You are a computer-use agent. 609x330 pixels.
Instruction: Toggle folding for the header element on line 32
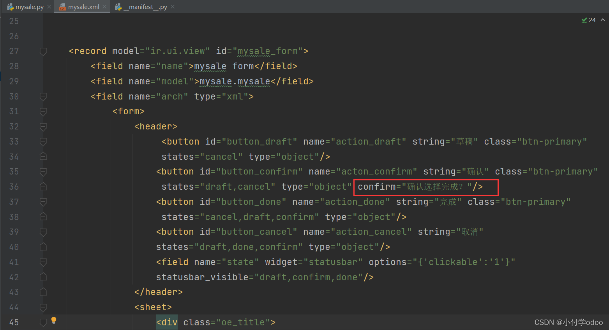tap(43, 126)
